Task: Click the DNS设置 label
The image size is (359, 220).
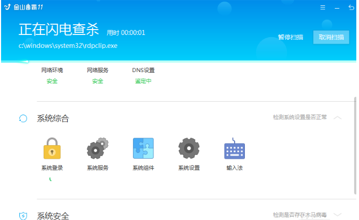Action: point(143,70)
